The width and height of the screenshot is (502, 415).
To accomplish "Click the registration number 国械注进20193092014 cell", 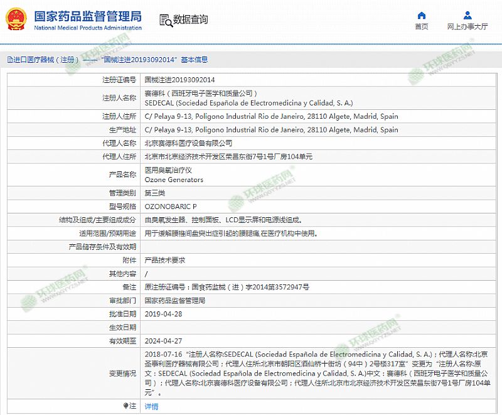I will click(x=180, y=80).
